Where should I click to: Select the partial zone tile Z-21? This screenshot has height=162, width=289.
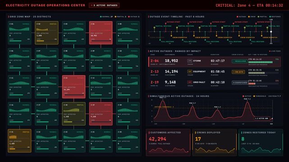coord(19,141)
